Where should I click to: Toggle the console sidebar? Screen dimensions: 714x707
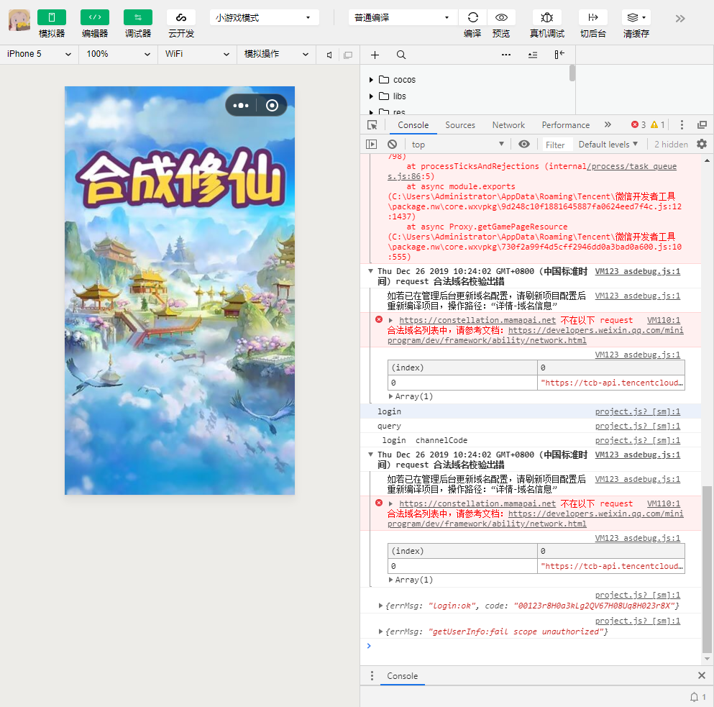[x=372, y=145]
